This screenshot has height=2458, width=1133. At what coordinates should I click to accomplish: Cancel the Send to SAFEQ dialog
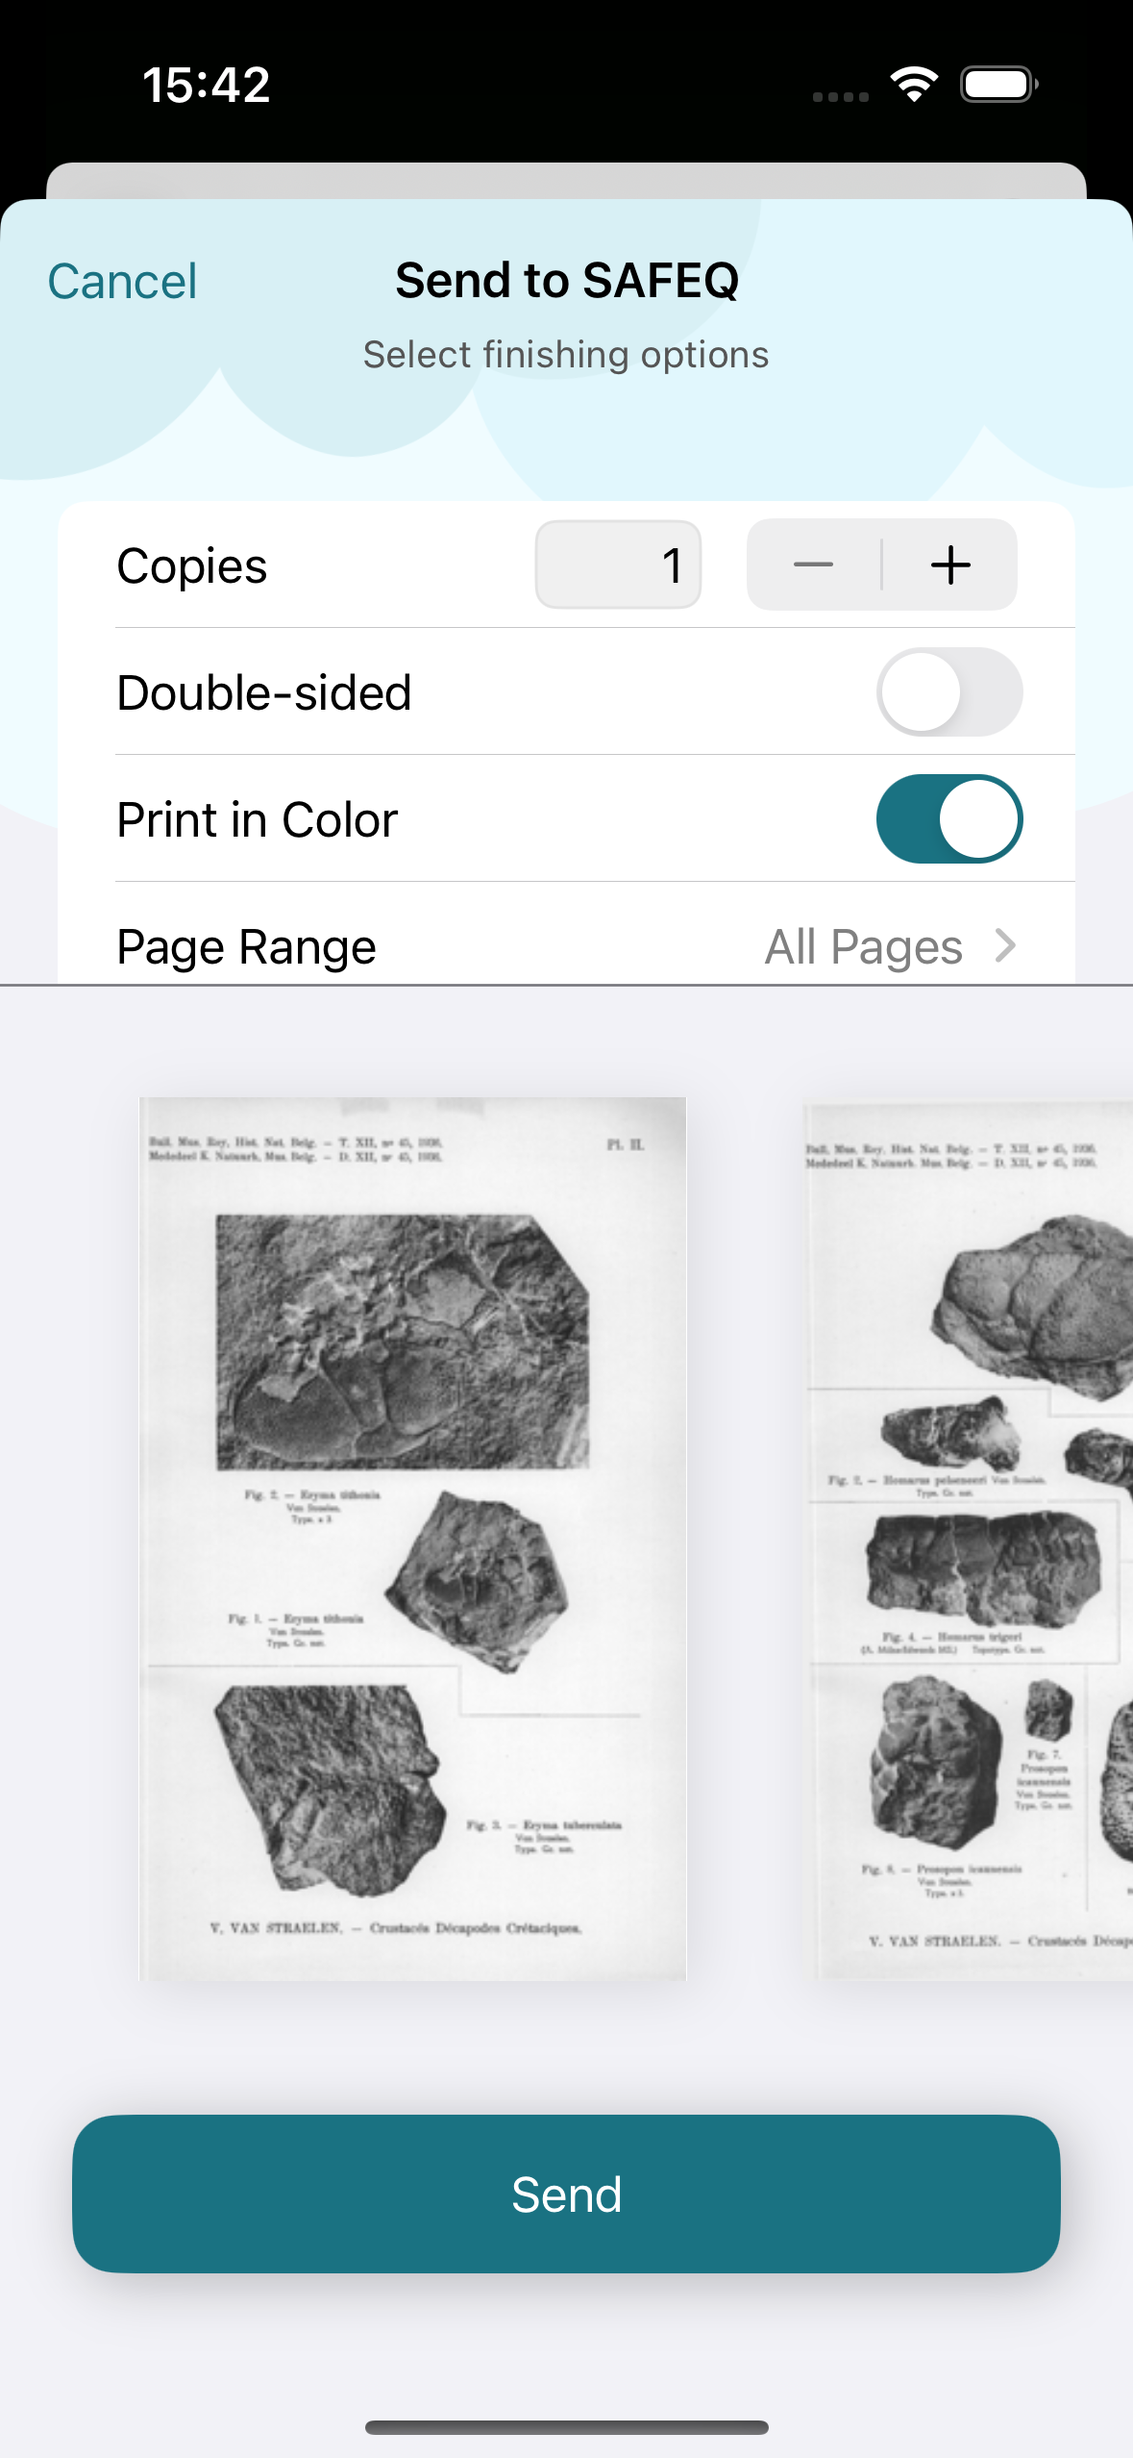pyautogui.click(x=122, y=282)
